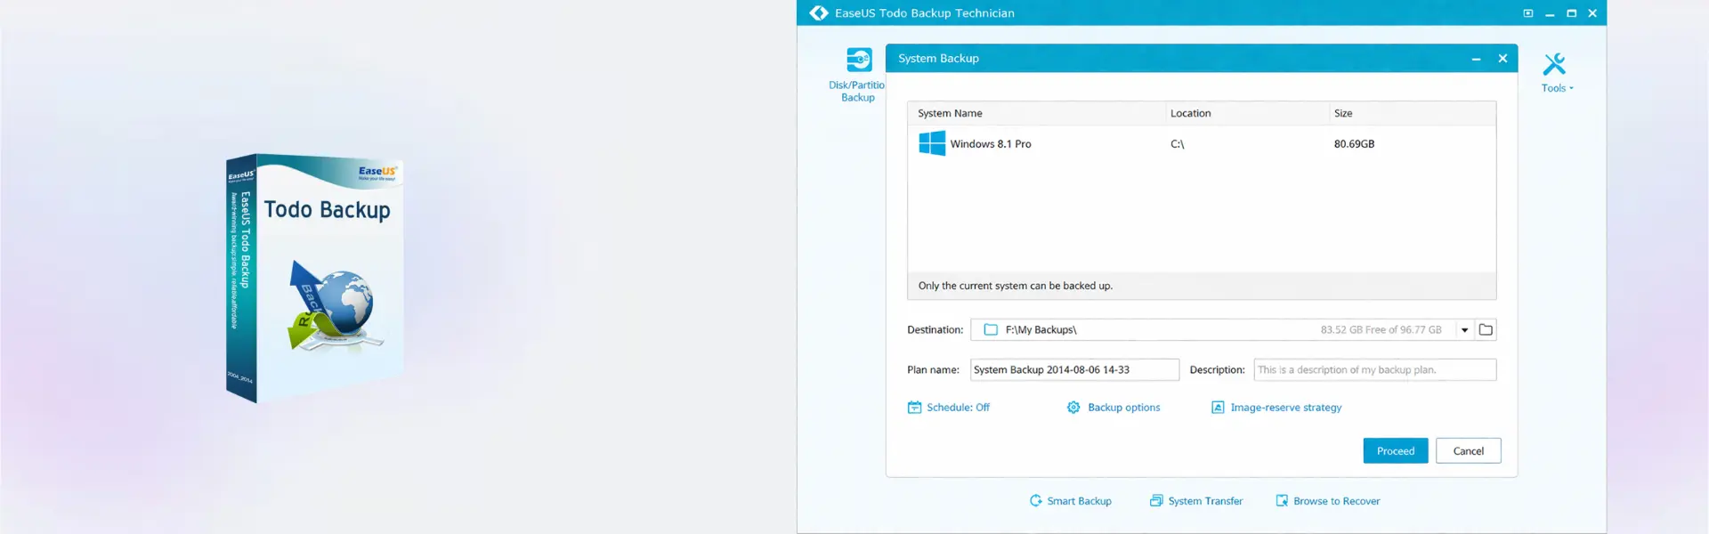
Task: Click the C:\ location cell
Action: 1177,144
